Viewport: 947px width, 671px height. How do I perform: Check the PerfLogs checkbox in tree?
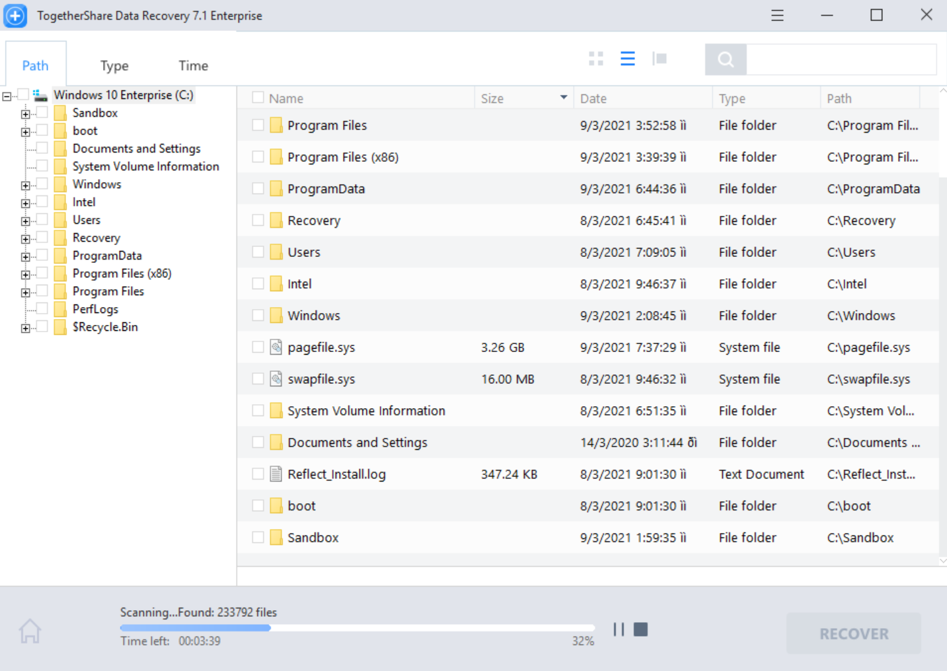[42, 308]
